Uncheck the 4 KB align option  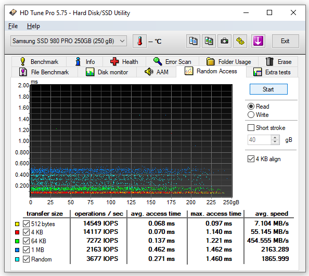coord(251,159)
